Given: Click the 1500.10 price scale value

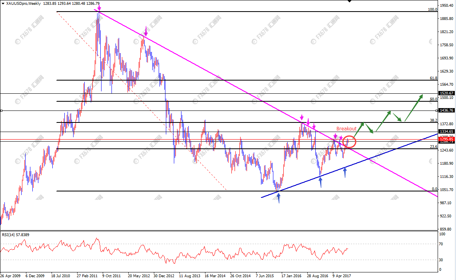Looking at the screenshot, I should tap(447, 97).
